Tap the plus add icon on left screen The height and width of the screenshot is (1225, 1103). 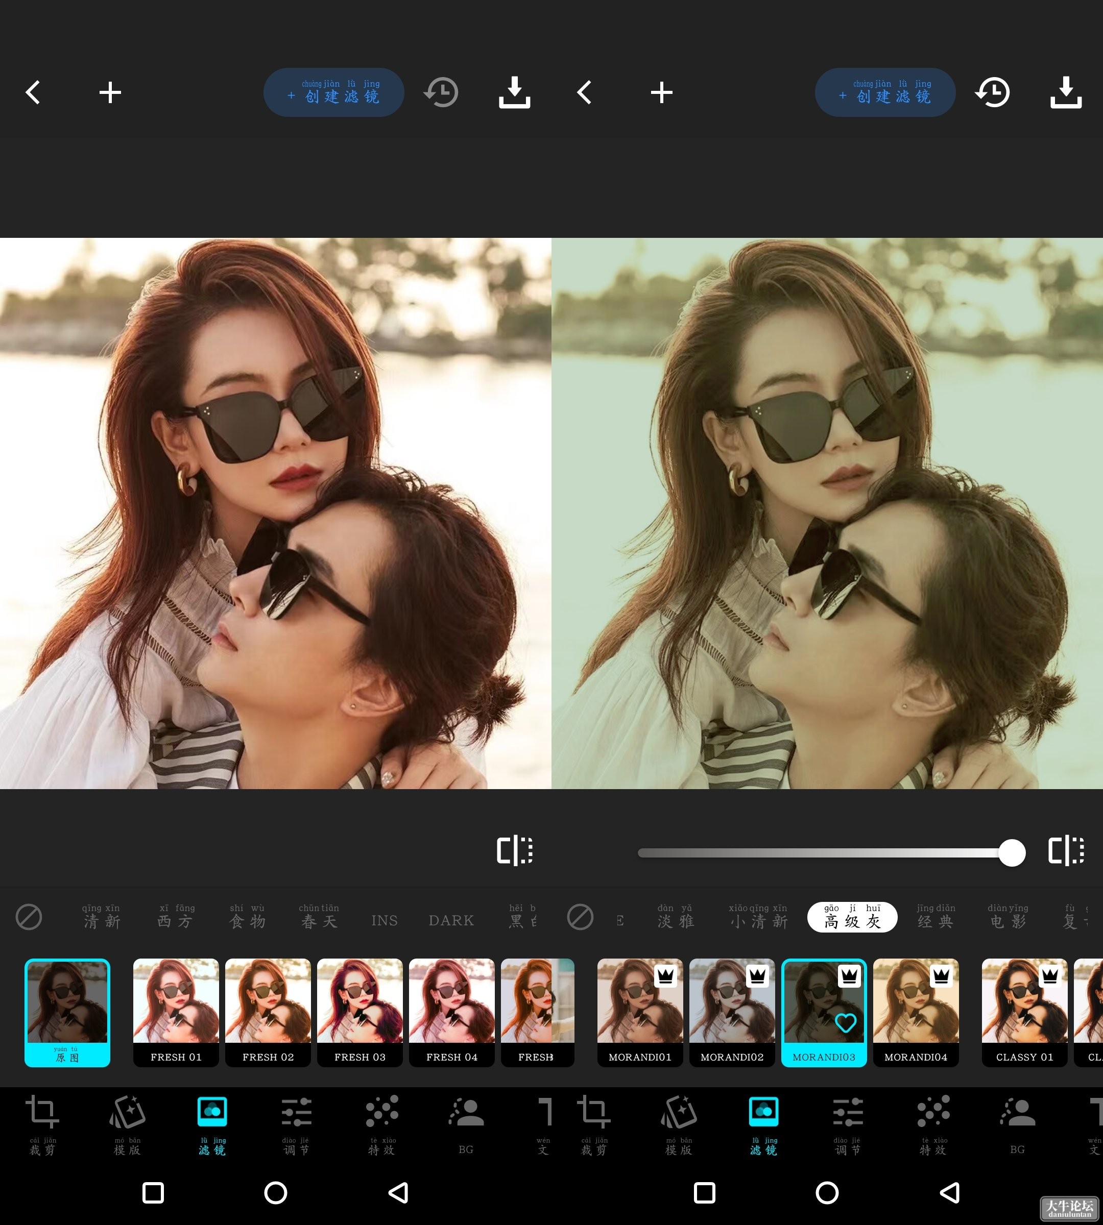click(x=110, y=93)
